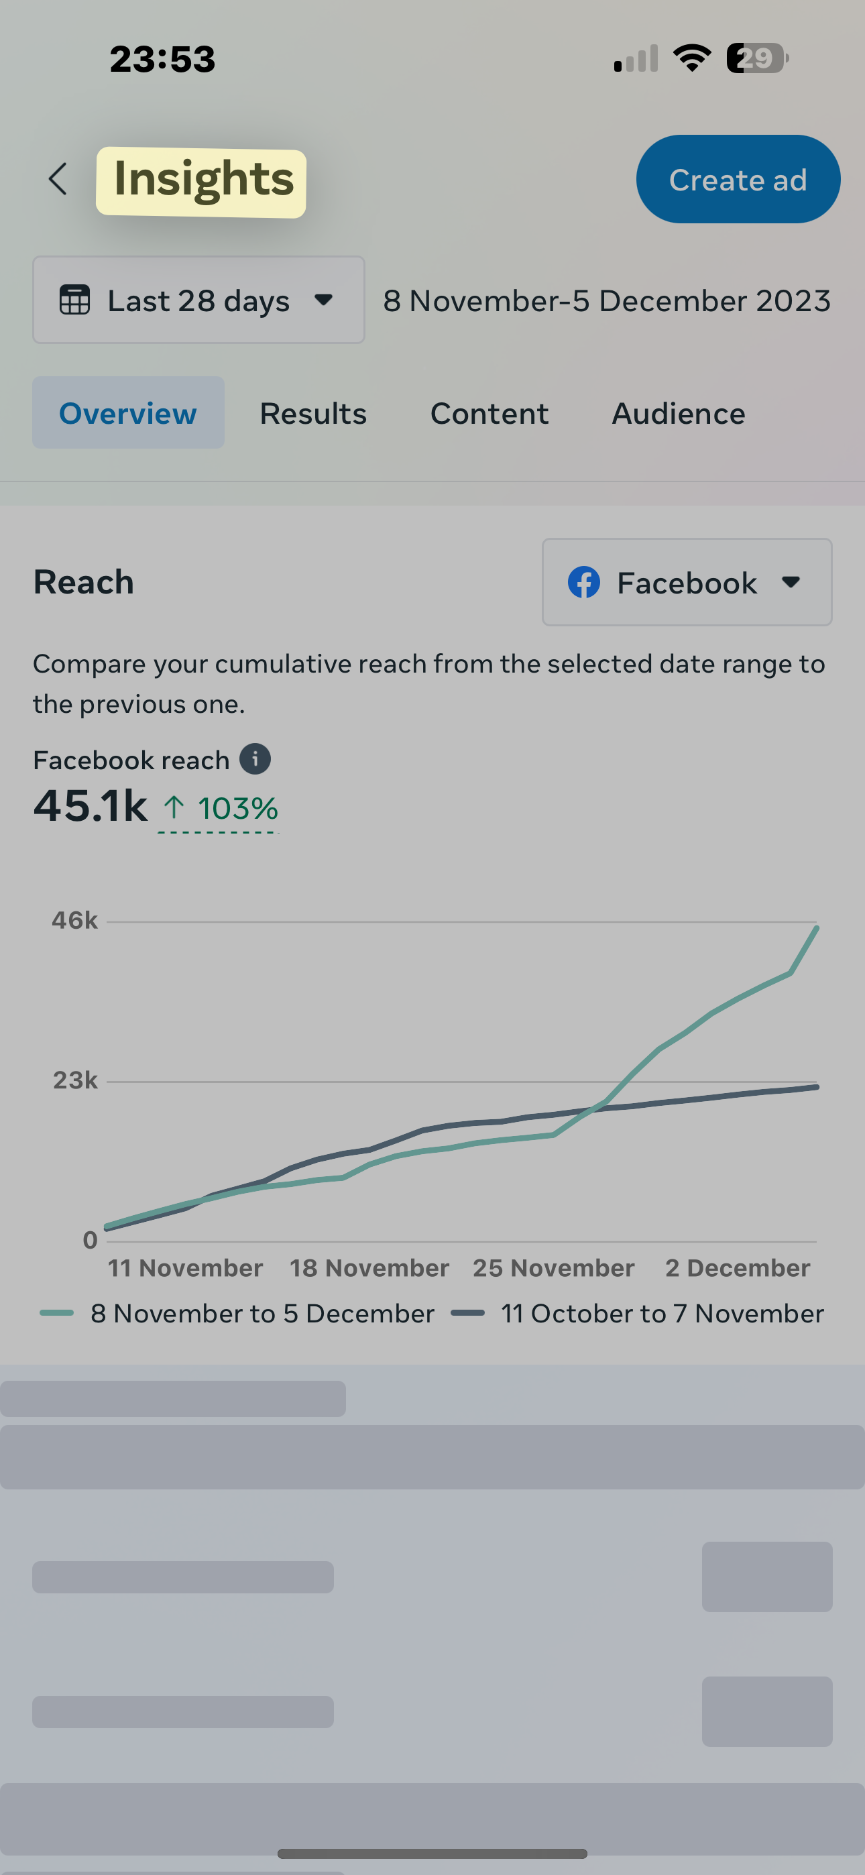Open the Last 28 days dropdown
This screenshot has width=865, height=1875.
pos(198,300)
